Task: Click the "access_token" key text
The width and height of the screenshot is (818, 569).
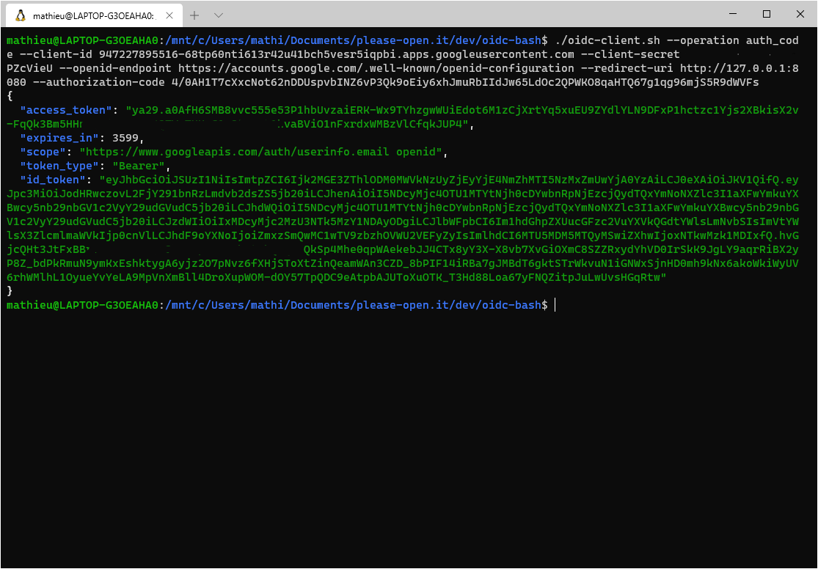Action: coord(66,110)
